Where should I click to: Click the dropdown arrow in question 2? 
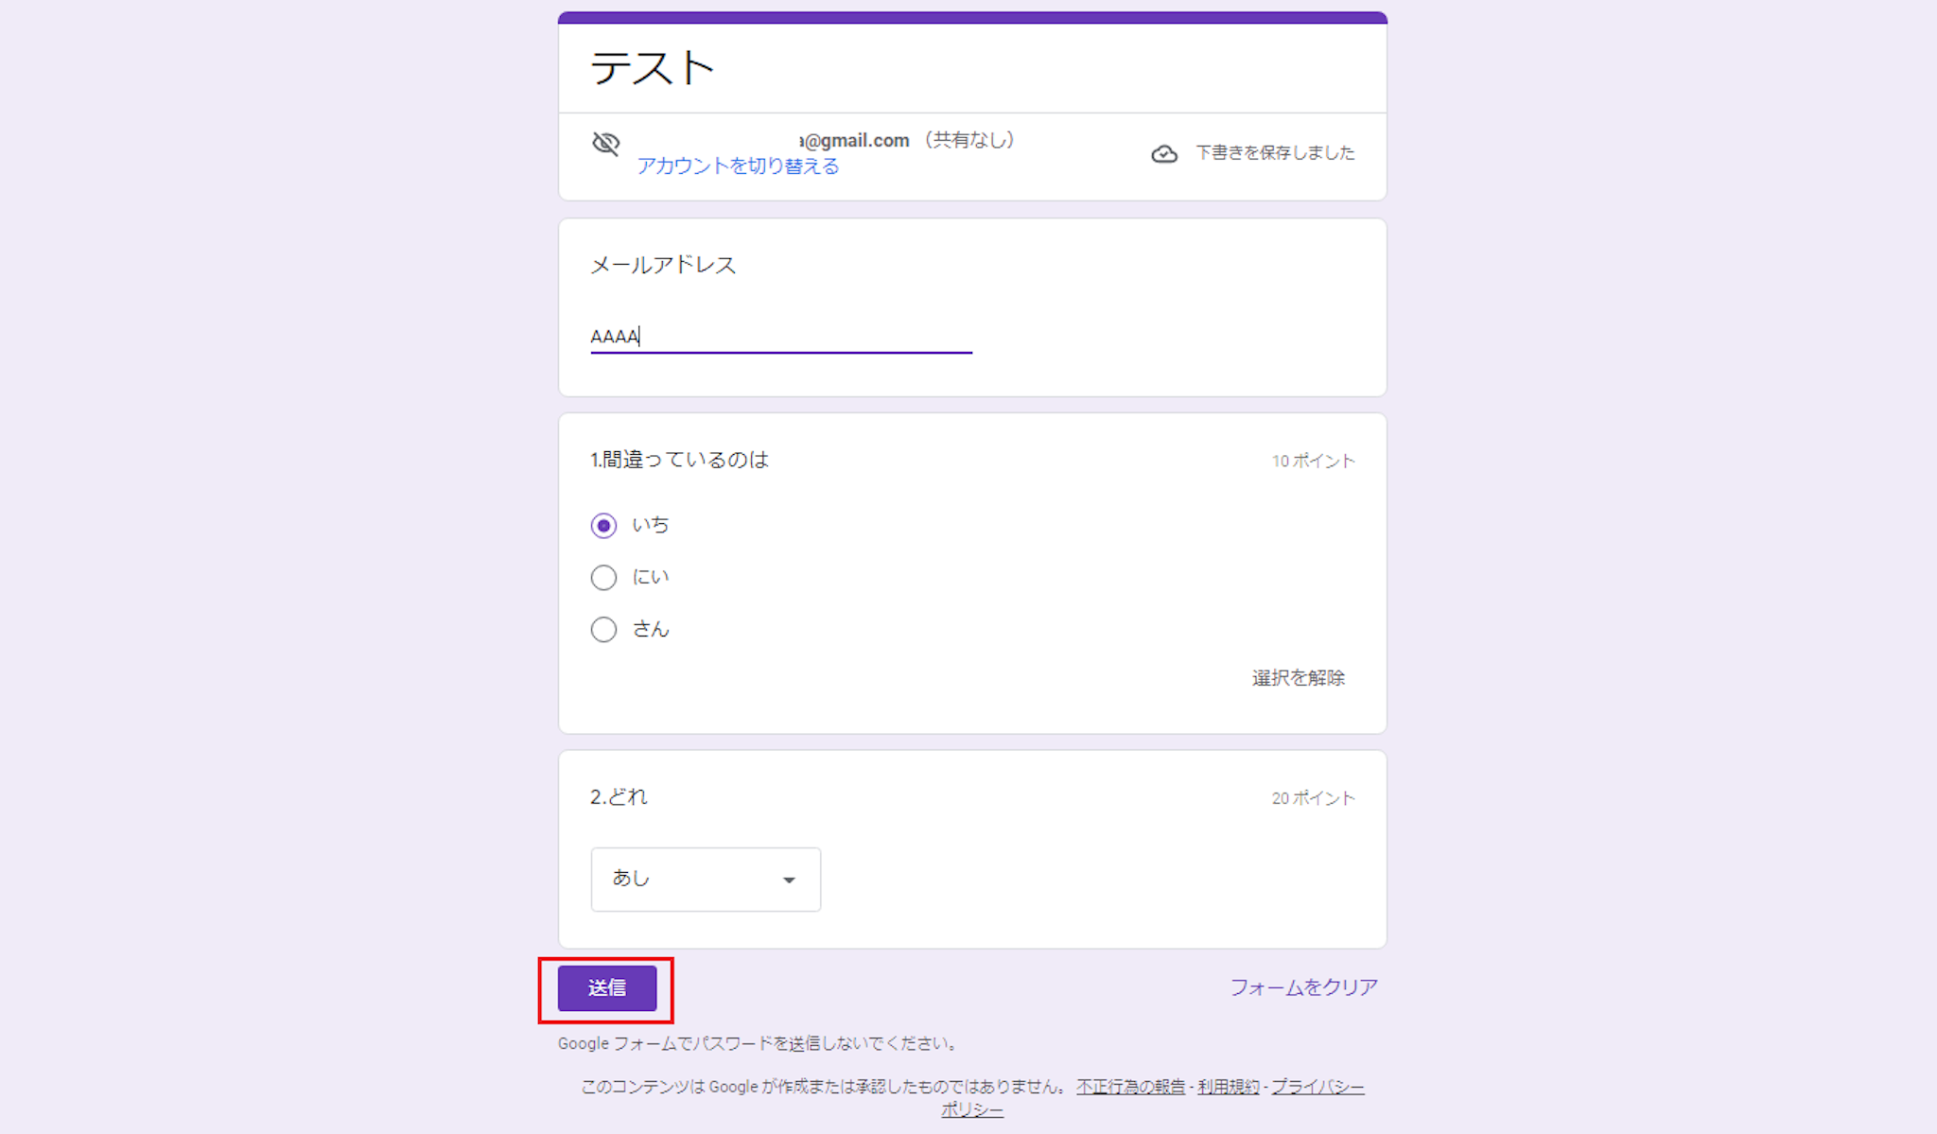pyautogui.click(x=789, y=880)
